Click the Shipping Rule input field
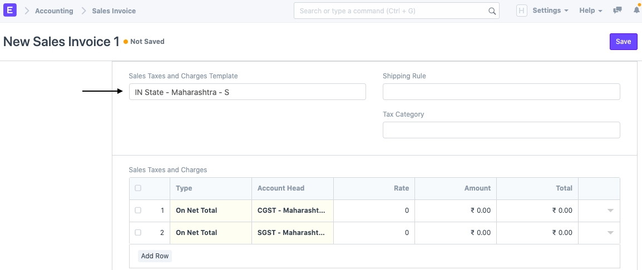 (501, 92)
